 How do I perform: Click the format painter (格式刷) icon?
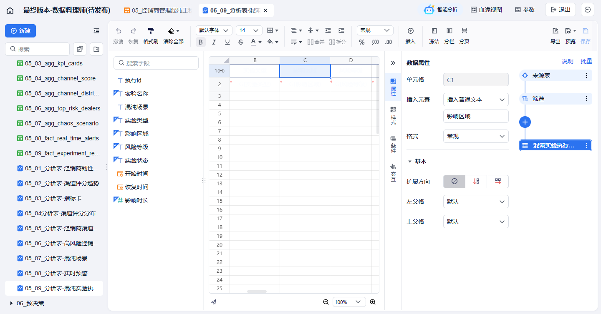tap(151, 31)
